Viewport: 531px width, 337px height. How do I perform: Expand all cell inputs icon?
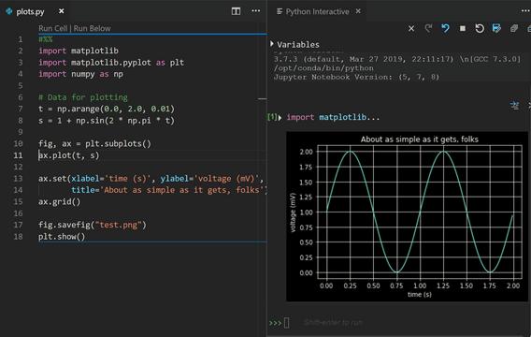pos(514,28)
